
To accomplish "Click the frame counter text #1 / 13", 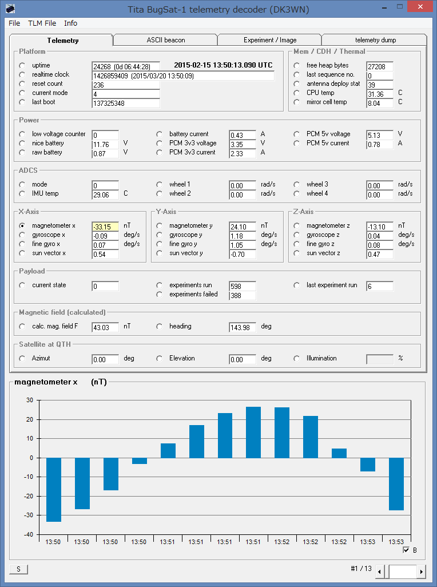I will coord(361,569).
